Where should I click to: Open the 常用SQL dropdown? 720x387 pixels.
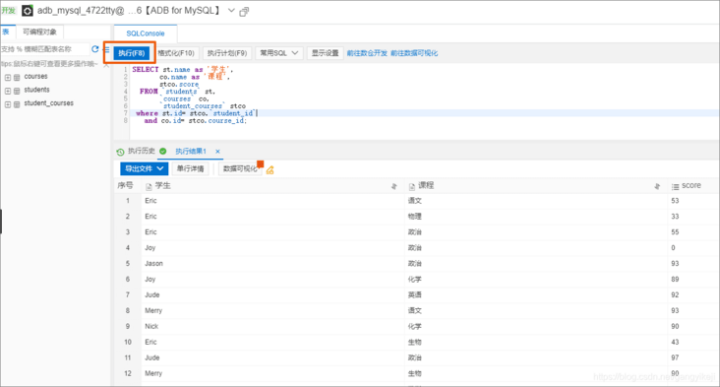[279, 53]
